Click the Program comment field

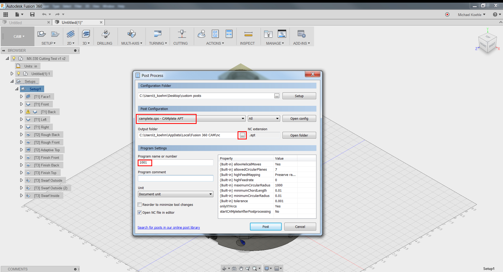[x=176, y=178]
